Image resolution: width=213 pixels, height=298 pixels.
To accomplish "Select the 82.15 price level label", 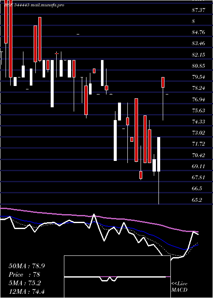I will point(199,55).
